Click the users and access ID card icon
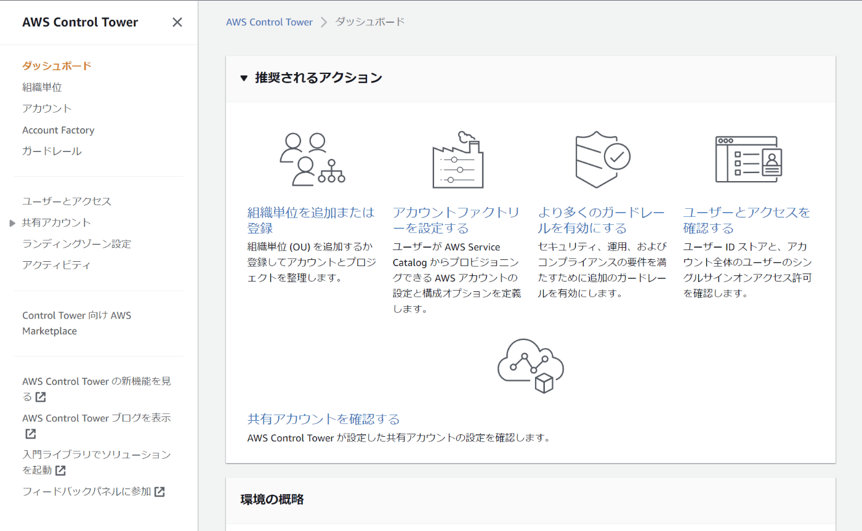862x531 pixels. (x=748, y=159)
